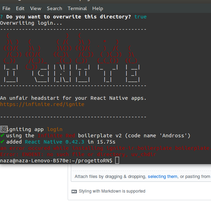Click the 'selecting them' link in browser
The image size is (211, 211).
click(x=162, y=177)
